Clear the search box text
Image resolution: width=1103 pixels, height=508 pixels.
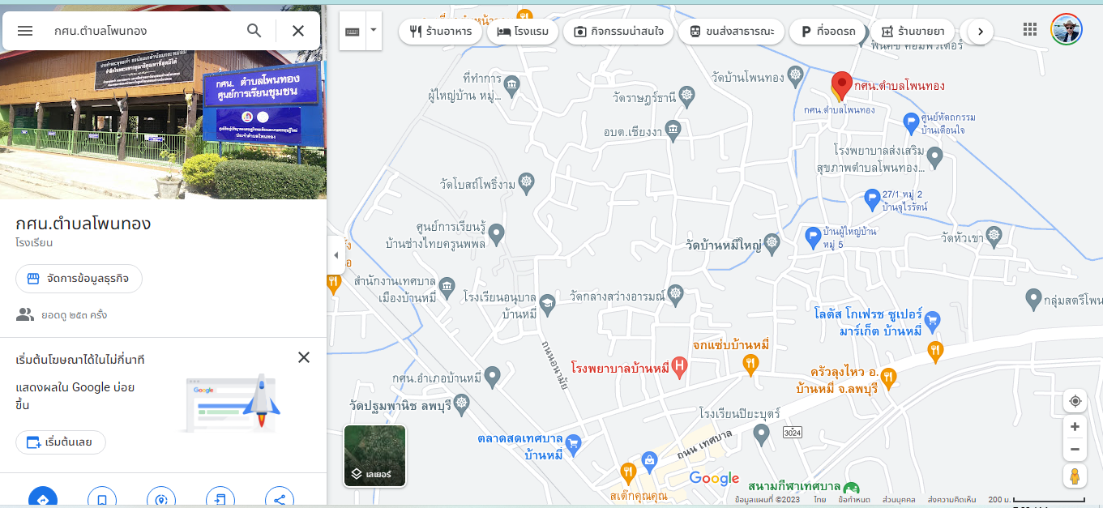pyautogui.click(x=298, y=31)
